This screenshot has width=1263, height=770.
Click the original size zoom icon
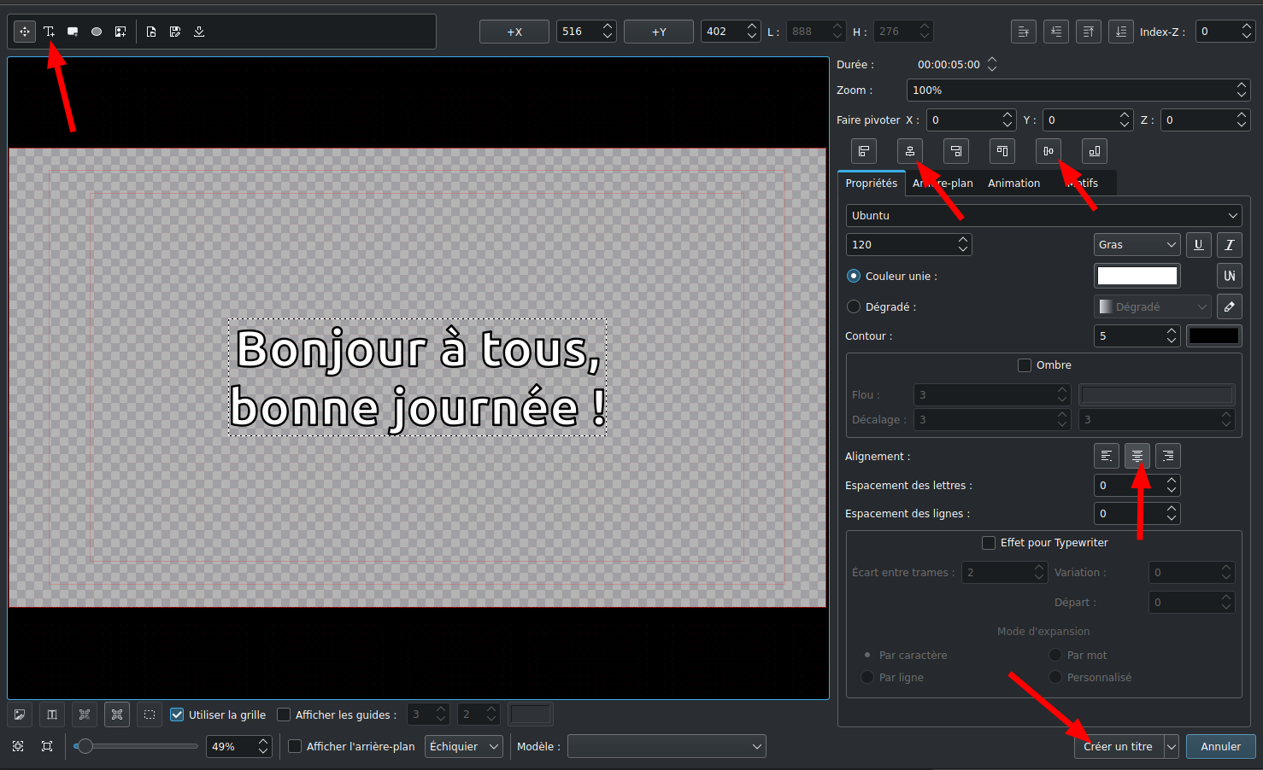click(x=47, y=746)
